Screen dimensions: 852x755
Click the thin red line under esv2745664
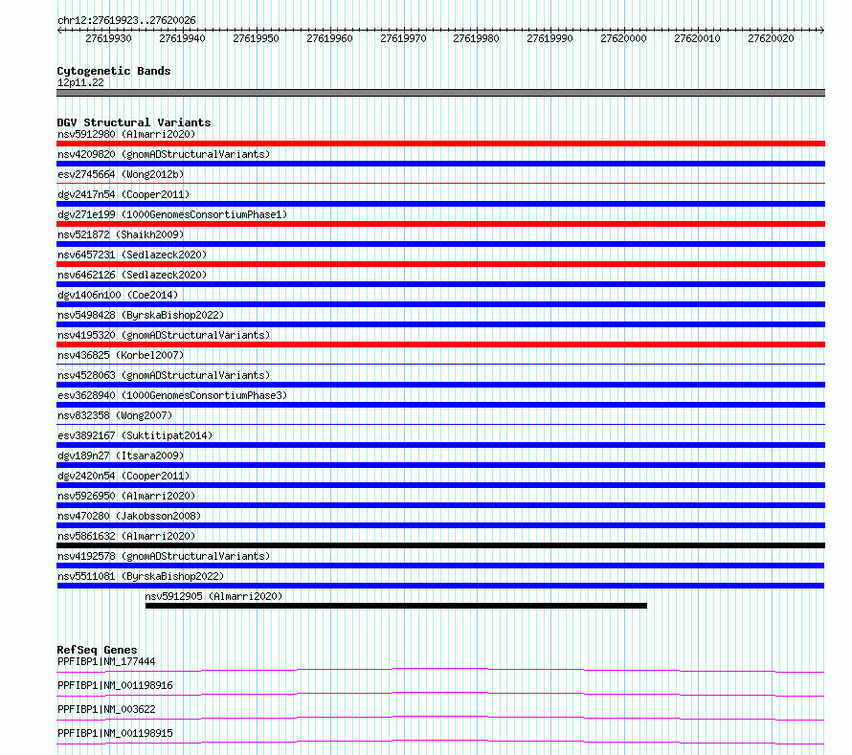pos(440,184)
